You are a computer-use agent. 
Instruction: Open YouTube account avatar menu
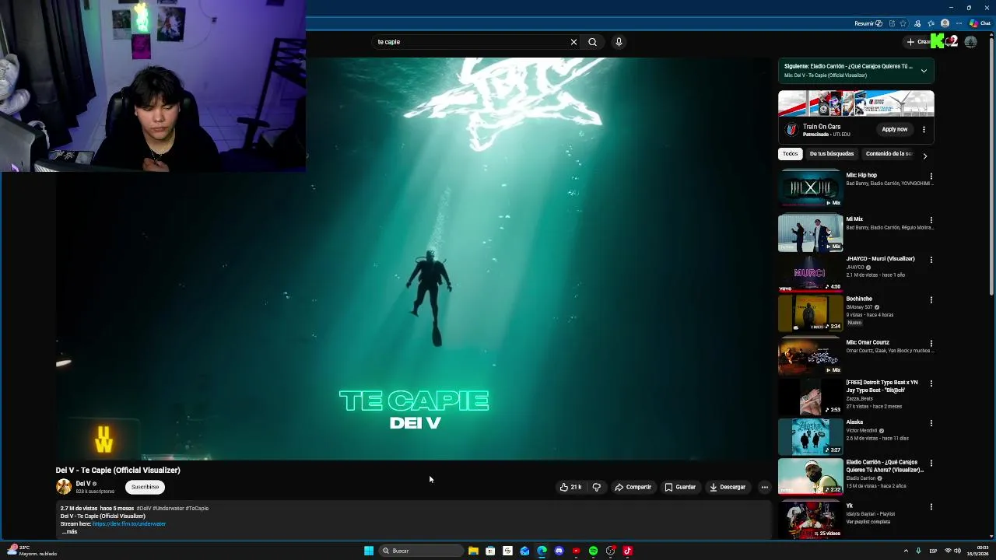[970, 42]
